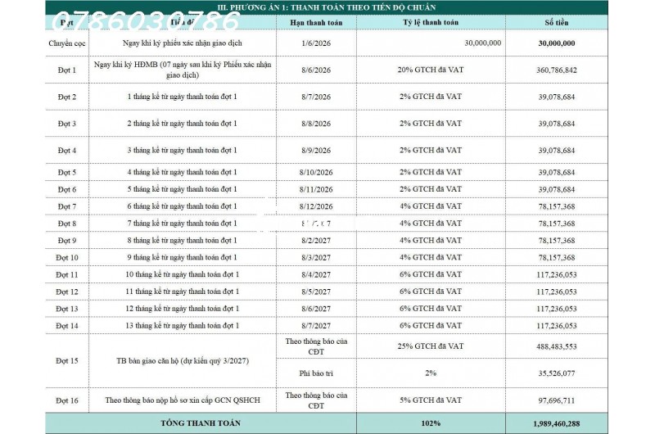Viewport: 655px width, 434px height.
Task: Select the total percentage '102%'
Action: tap(431, 423)
